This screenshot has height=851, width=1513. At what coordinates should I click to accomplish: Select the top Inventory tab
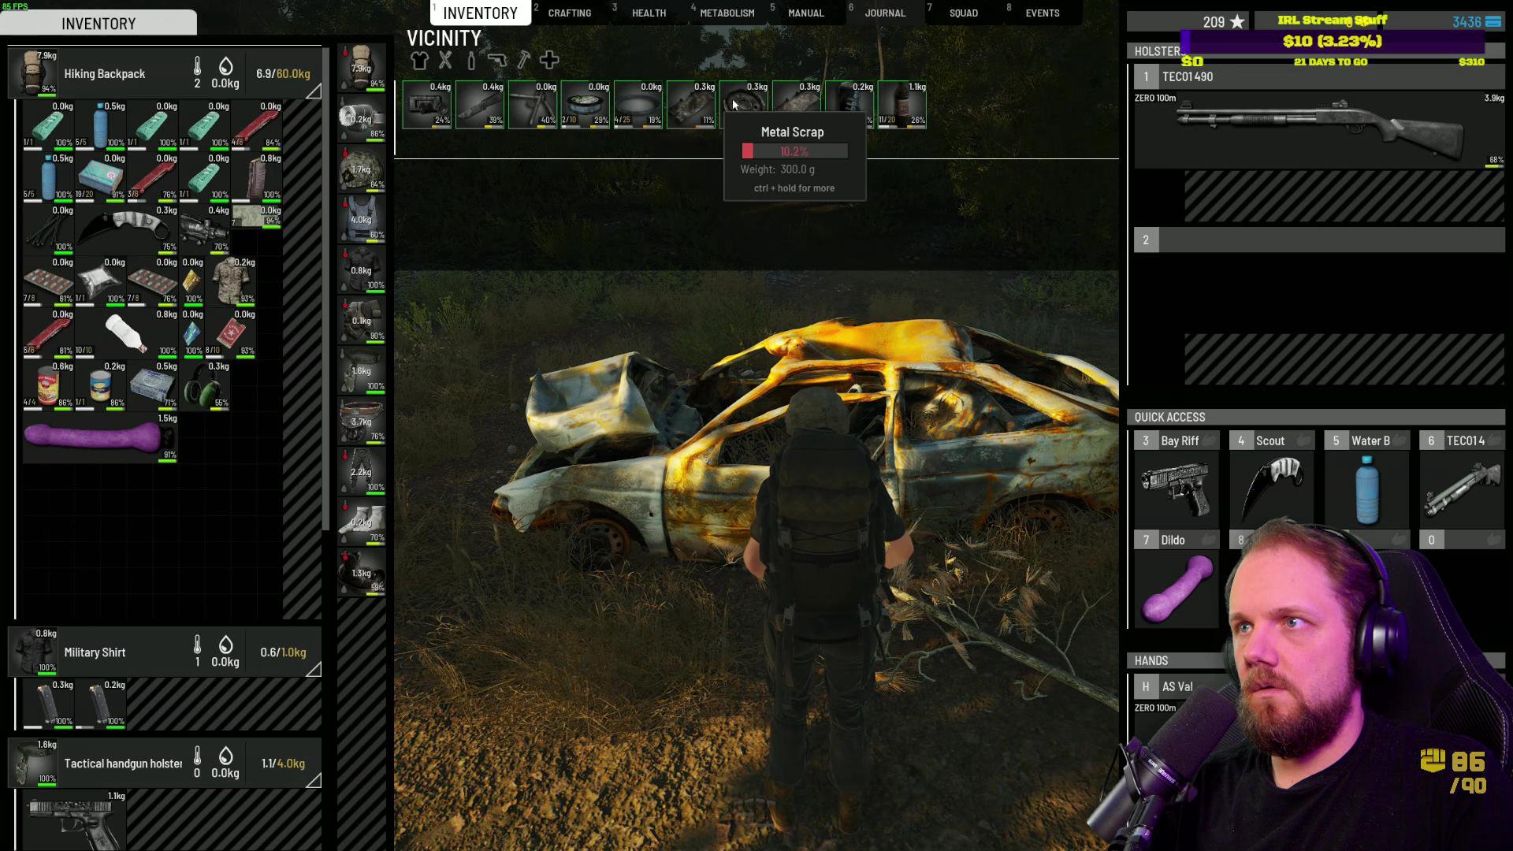tap(480, 13)
